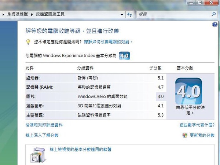Click the small 4.0 base score badge

tap(124, 56)
